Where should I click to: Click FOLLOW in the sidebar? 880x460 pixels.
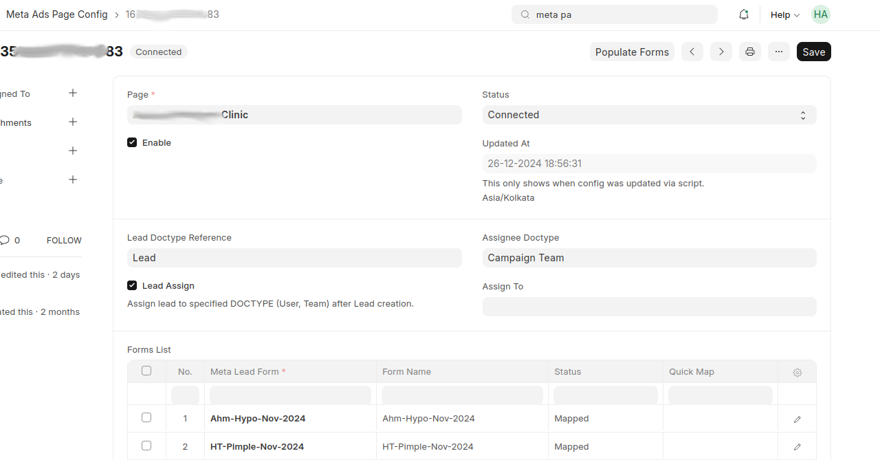click(64, 240)
